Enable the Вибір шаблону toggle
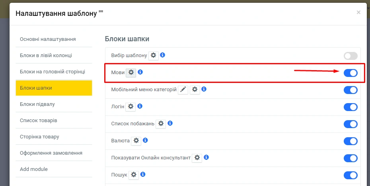370x186 pixels. click(x=351, y=56)
